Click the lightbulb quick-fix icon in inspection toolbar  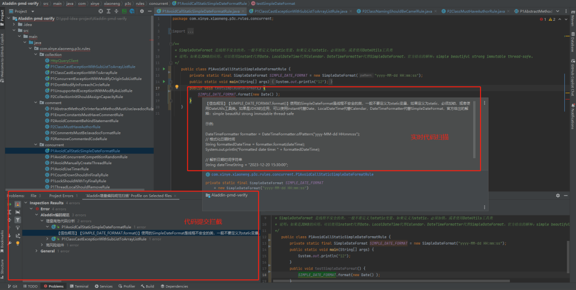pos(18,243)
